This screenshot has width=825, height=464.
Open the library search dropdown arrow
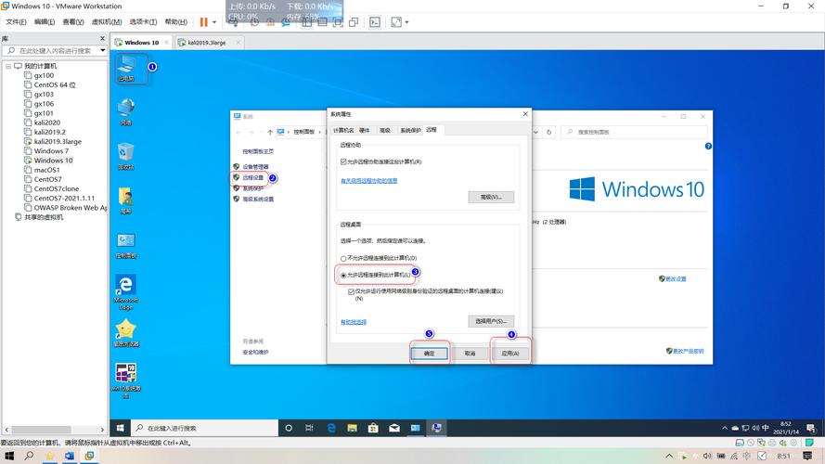[103, 50]
